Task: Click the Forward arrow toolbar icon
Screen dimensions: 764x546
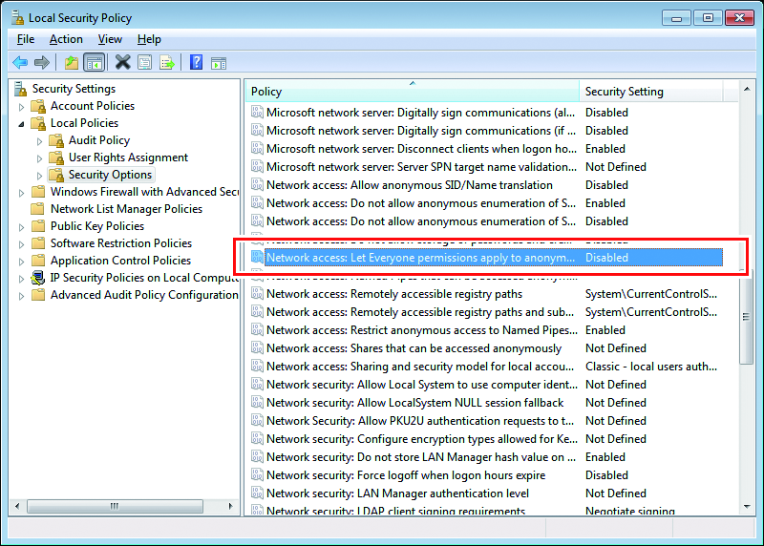Action: click(41, 63)
